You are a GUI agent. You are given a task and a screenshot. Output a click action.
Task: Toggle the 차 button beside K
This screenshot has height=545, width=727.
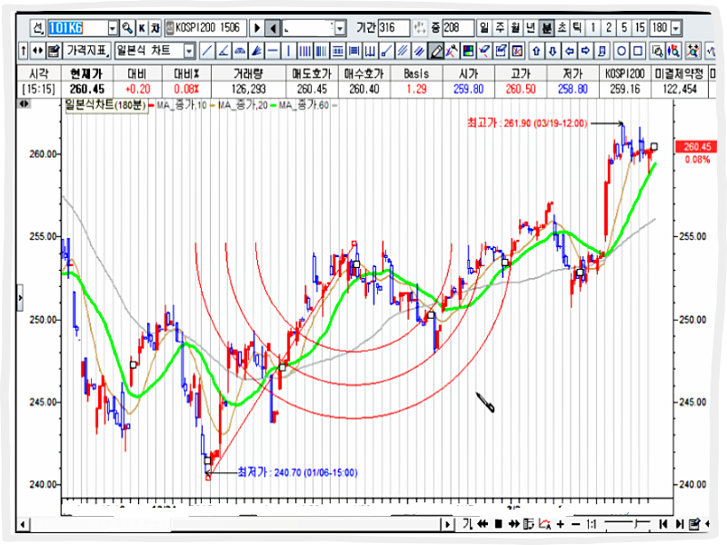click(x=155, y=28)
